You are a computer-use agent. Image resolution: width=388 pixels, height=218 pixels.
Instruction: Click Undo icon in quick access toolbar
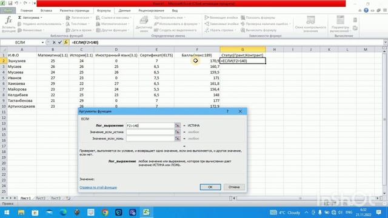[16, 3]
